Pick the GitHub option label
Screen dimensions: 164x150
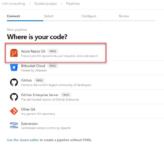[x=26, y=80]
